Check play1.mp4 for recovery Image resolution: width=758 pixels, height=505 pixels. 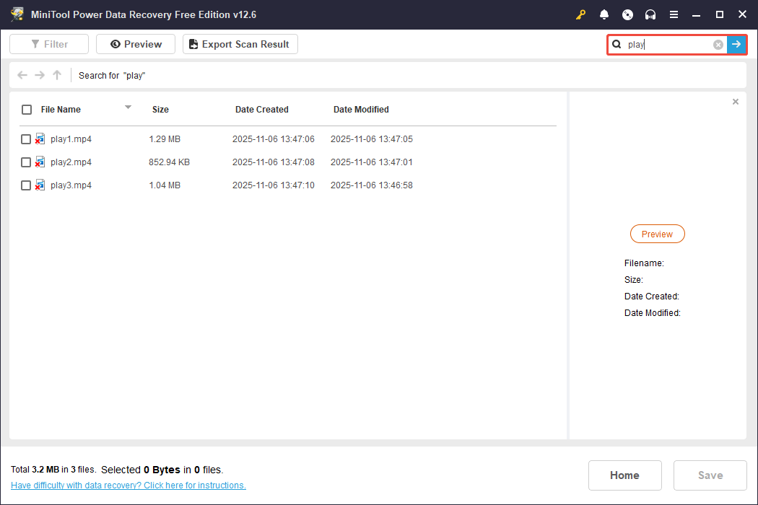click(26, 139)
